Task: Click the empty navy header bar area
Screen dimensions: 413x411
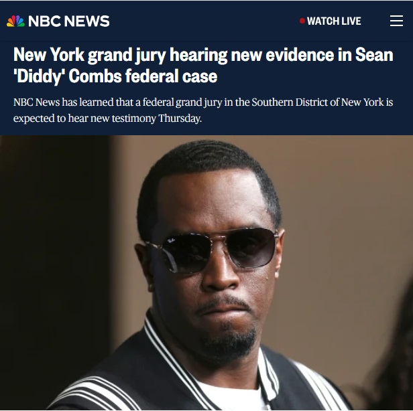Action: [x=204, y=21]
